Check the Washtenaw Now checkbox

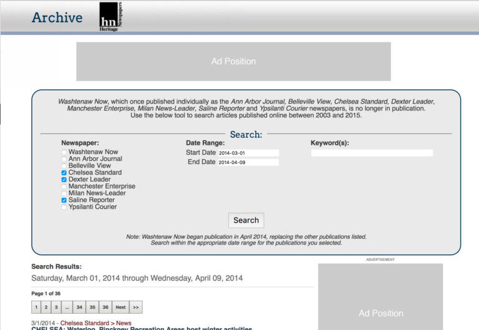tap(64, 152)
